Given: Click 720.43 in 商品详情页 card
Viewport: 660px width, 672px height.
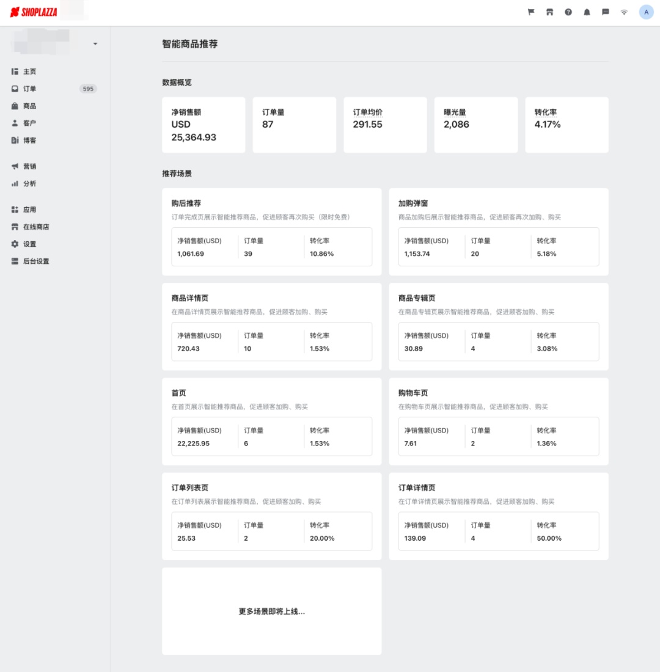Looking at the screenshot, I should (188, 349).
